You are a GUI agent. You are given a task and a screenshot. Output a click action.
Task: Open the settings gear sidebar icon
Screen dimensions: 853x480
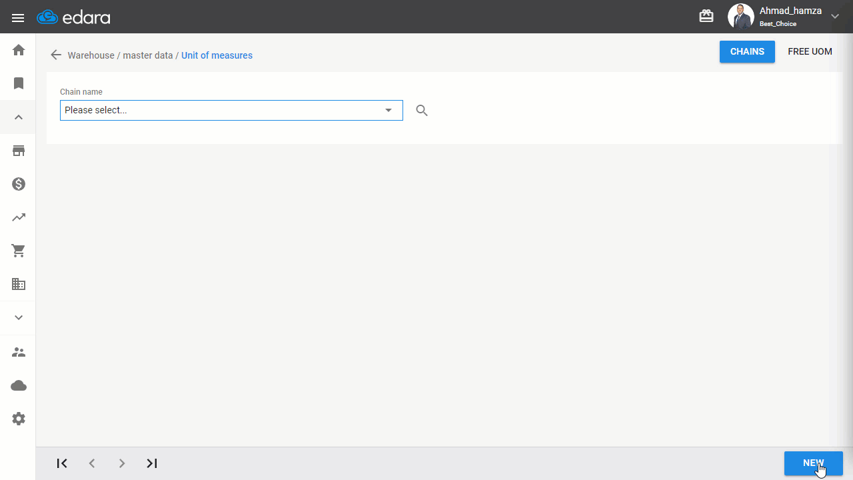(19, 419)
